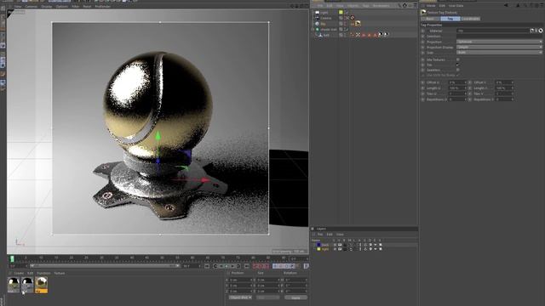Click Attribute Manager back arrow
This screenshot has height=306, width=545.
click(506, 6)
